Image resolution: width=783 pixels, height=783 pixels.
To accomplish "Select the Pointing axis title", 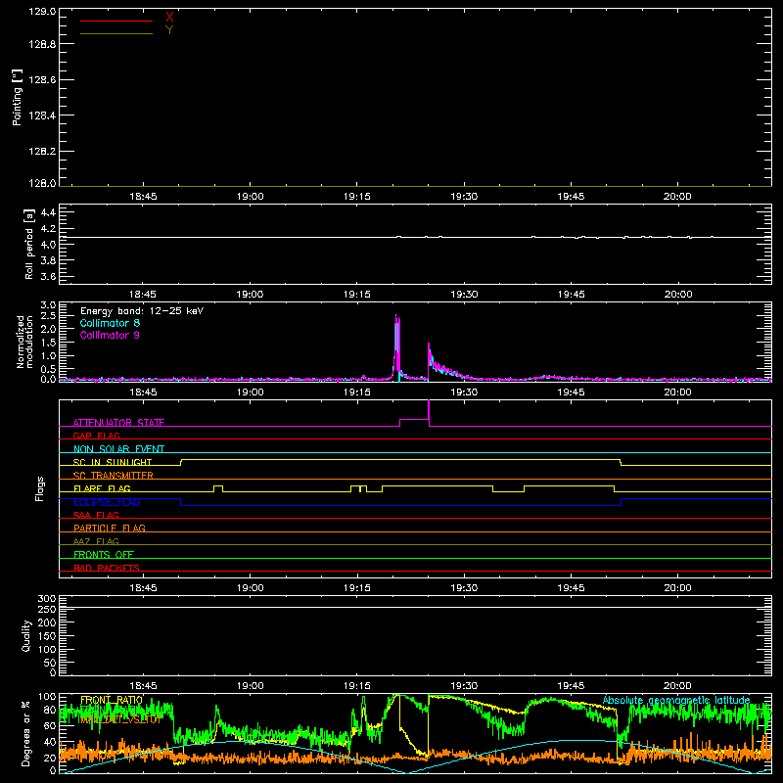I will (17, 97).
